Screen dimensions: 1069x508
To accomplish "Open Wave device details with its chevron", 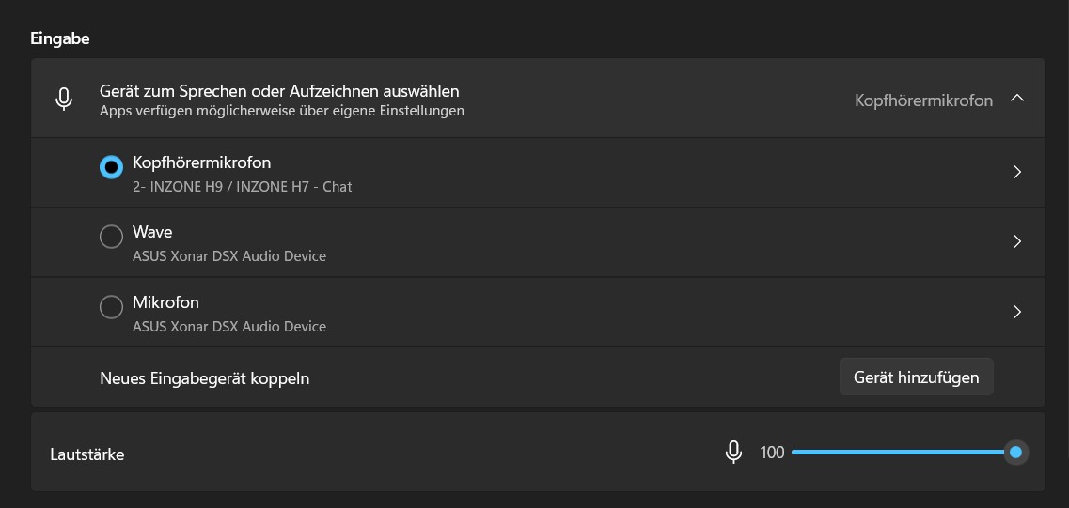I will [x=1016, y=241].
